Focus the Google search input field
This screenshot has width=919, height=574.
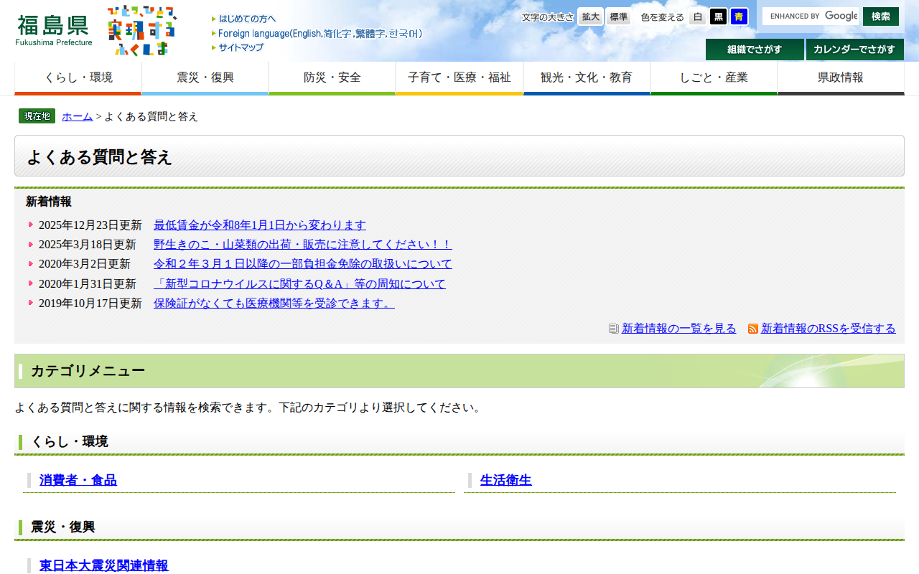coord(811,16)
